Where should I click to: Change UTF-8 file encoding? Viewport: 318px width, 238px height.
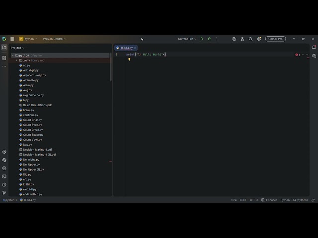[x=254, y=200]
